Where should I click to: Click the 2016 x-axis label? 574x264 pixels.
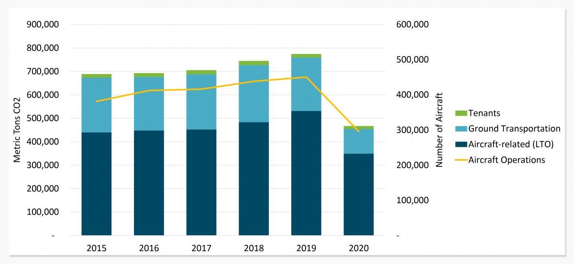[149, 249]
